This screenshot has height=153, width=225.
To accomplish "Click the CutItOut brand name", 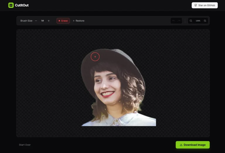I will (22, 5).
